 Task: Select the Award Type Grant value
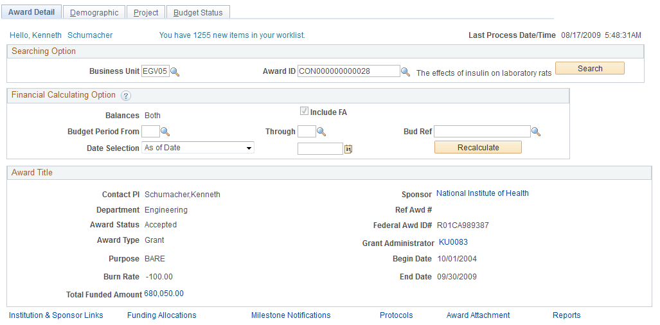[154, 240]
